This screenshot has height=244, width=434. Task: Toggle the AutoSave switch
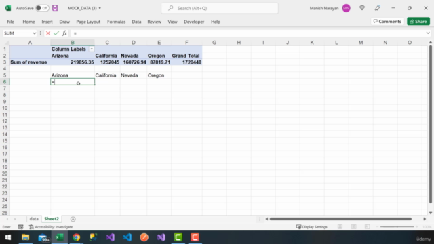click(x=42, y=8)
